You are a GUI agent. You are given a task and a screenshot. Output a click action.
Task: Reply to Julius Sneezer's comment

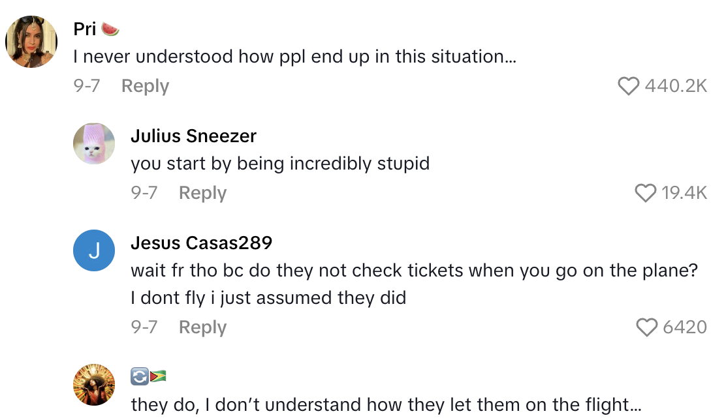point(202,193)
